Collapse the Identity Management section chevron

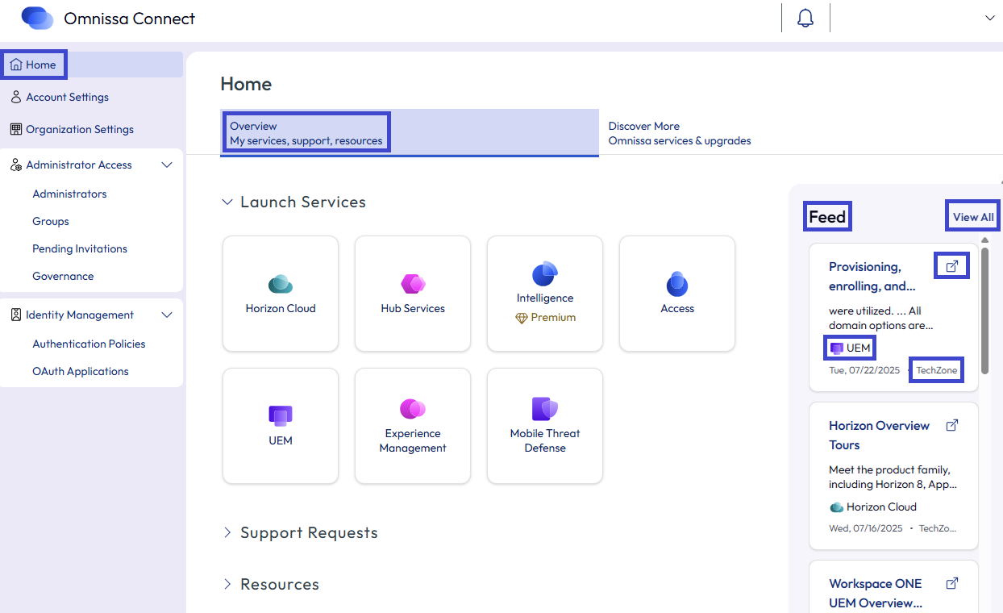pyautogui.click(x=167, y=315)
